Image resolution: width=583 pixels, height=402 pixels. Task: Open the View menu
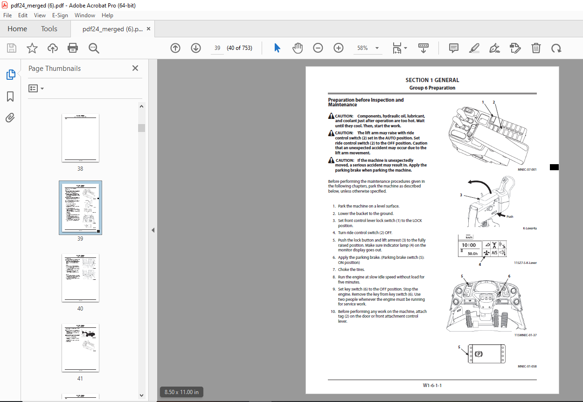tap(40, 15)
